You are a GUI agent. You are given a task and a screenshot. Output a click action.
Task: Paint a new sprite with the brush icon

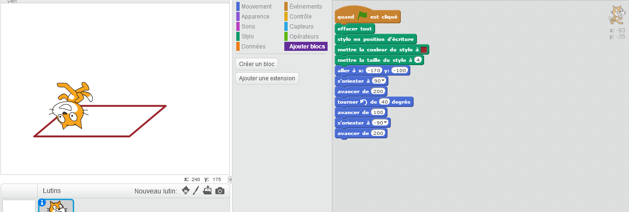coord(196,191)
